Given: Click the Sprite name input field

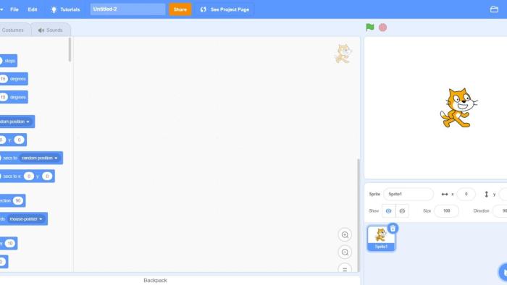Looking at the screenshot, I should (x=408, y=194).
